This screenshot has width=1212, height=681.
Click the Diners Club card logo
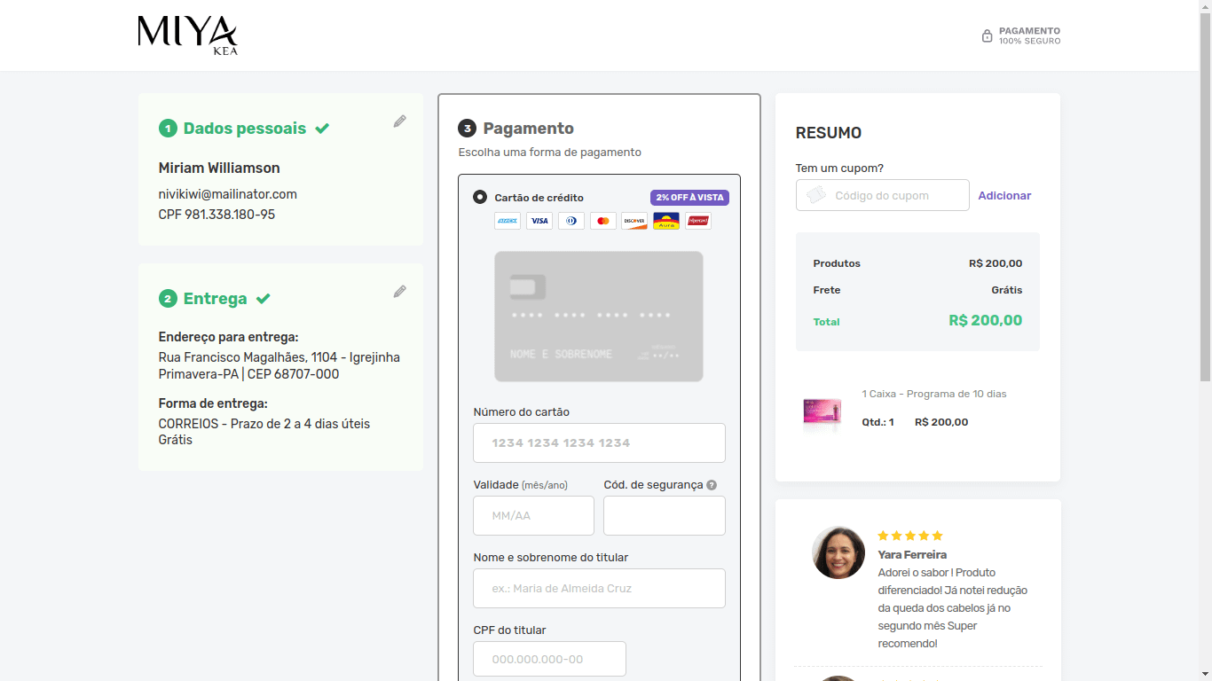571,221
